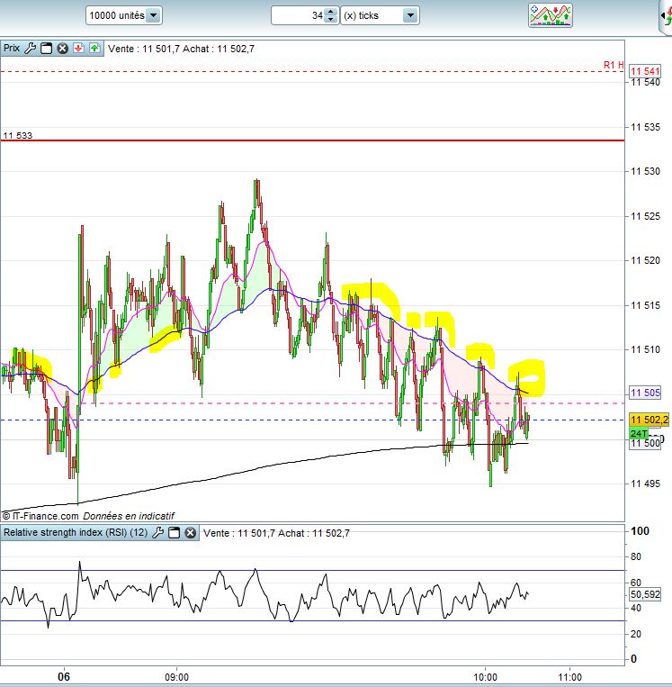Maximize the RSI indicator panel
672x687 pixels.
coord(175,533)
